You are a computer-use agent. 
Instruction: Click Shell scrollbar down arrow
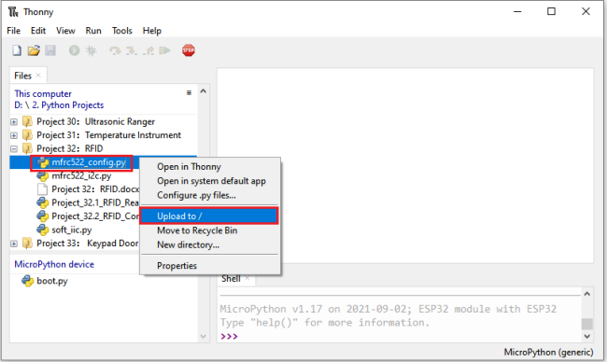[586, 336]
